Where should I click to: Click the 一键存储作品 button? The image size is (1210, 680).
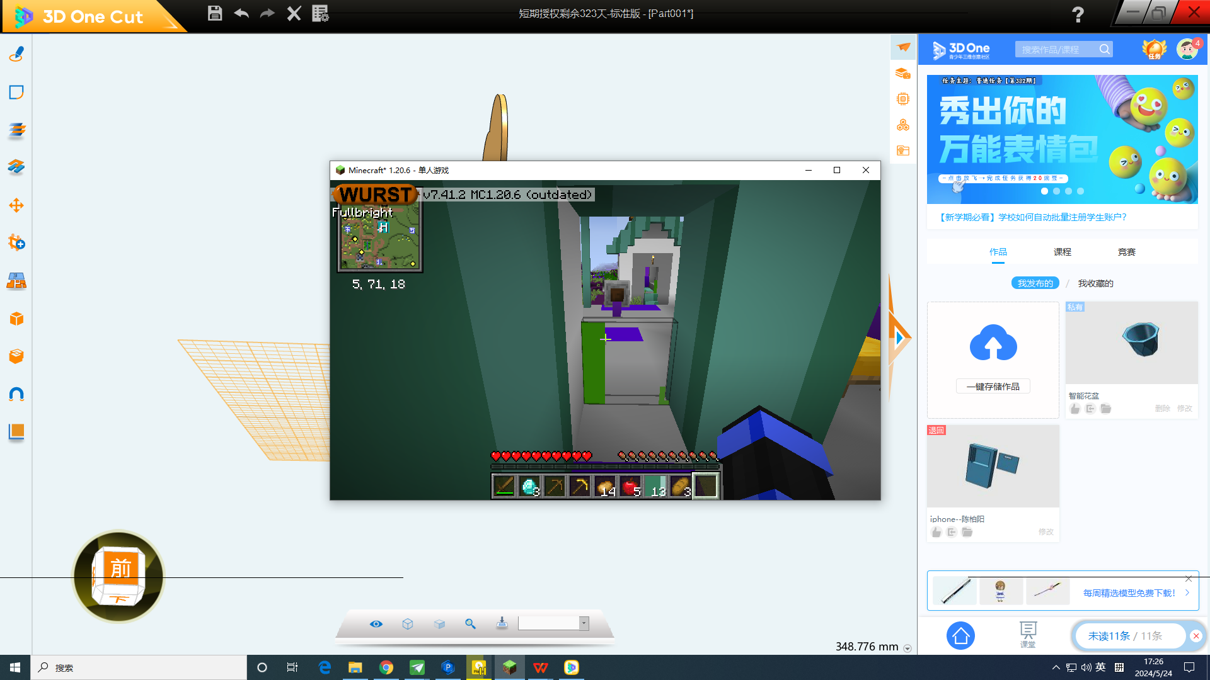click(x=993, y=387)
